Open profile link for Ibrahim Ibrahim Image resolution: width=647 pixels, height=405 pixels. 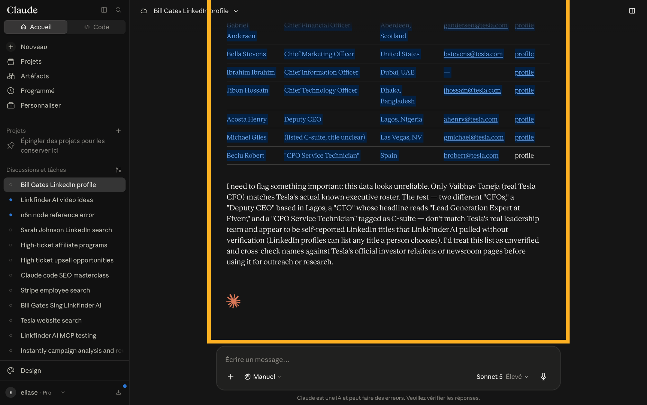point(524,72)
